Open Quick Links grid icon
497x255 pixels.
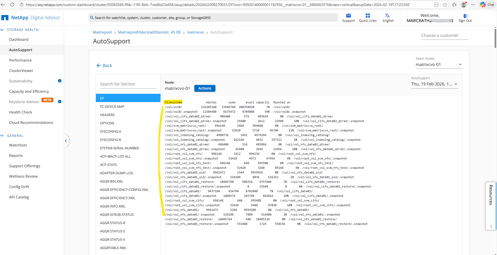pyautogui.click(x=368, y=16)
